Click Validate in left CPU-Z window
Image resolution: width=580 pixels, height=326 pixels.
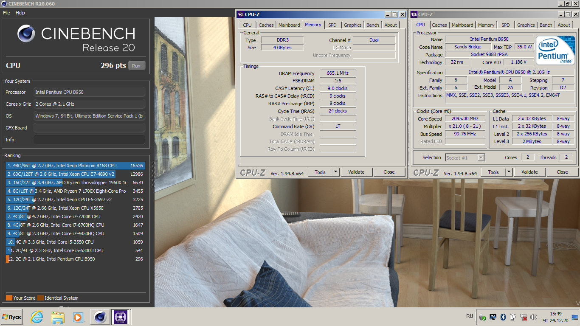[x=356, y=172]
